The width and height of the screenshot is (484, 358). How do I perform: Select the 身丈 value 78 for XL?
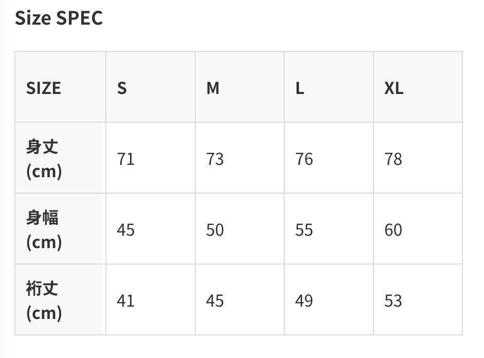(418, 158)
